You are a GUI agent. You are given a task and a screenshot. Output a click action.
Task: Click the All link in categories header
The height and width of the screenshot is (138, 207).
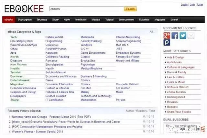click(151, 32)
